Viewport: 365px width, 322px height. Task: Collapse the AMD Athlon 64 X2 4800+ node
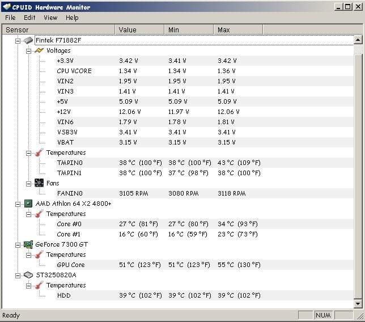tap(18, 205)
